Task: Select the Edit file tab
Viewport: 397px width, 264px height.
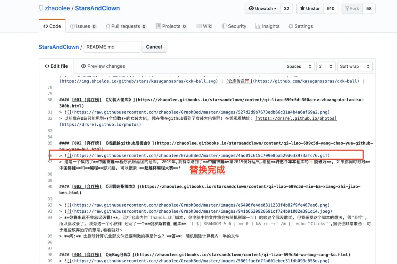Action: (x=56, y=66)
